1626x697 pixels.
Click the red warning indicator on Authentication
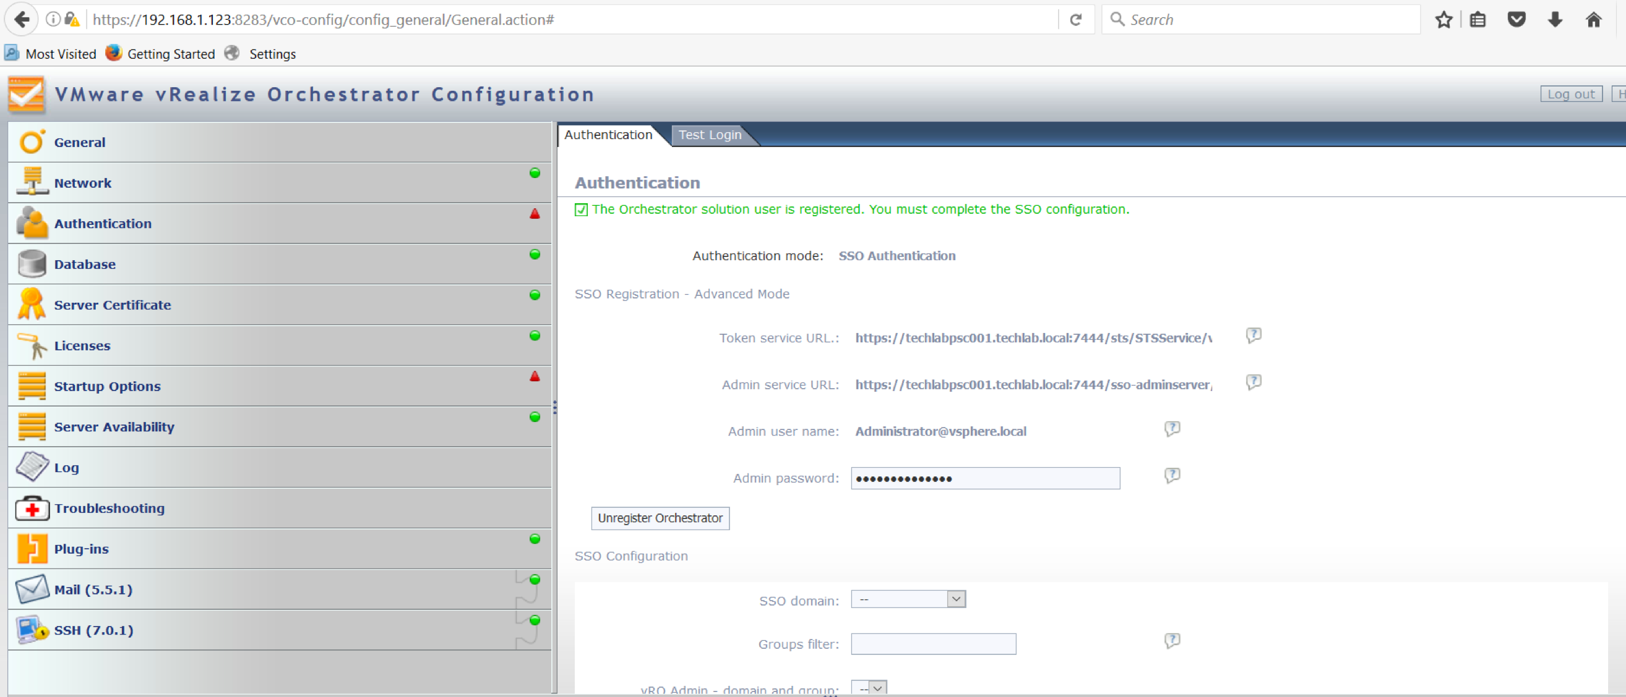coord(535,214)
